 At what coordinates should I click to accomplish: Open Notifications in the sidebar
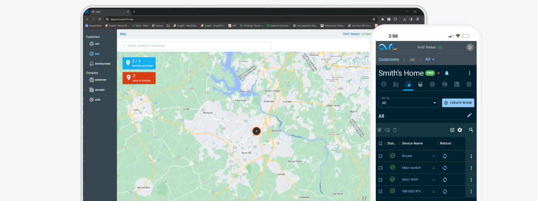[100, 64]
